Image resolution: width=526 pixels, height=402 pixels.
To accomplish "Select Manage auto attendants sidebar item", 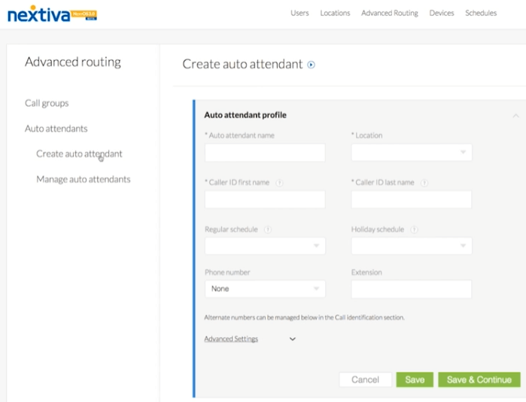I will tap(84, 179).
